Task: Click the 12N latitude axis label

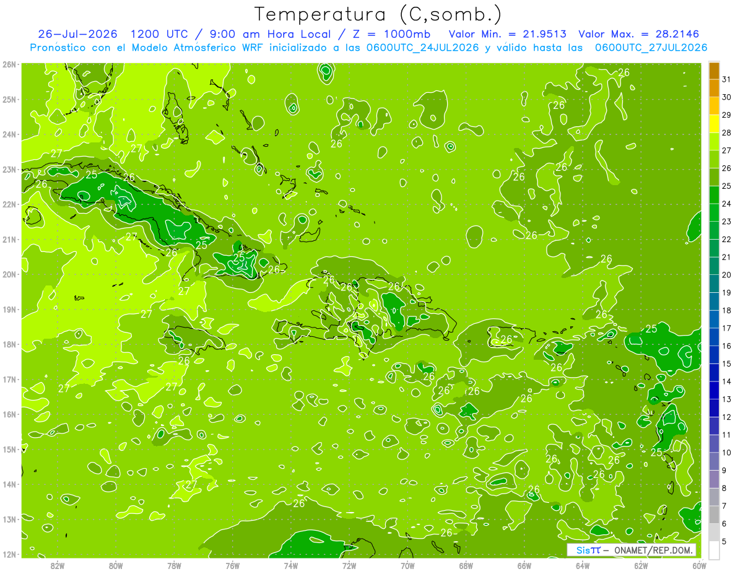Action: (9, 554)
